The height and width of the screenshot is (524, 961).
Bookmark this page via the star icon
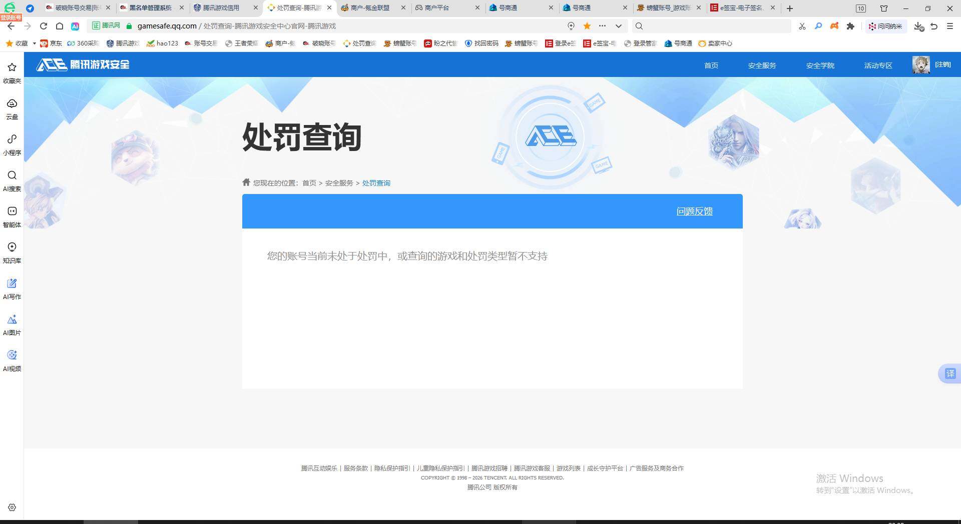pos(586,26)
